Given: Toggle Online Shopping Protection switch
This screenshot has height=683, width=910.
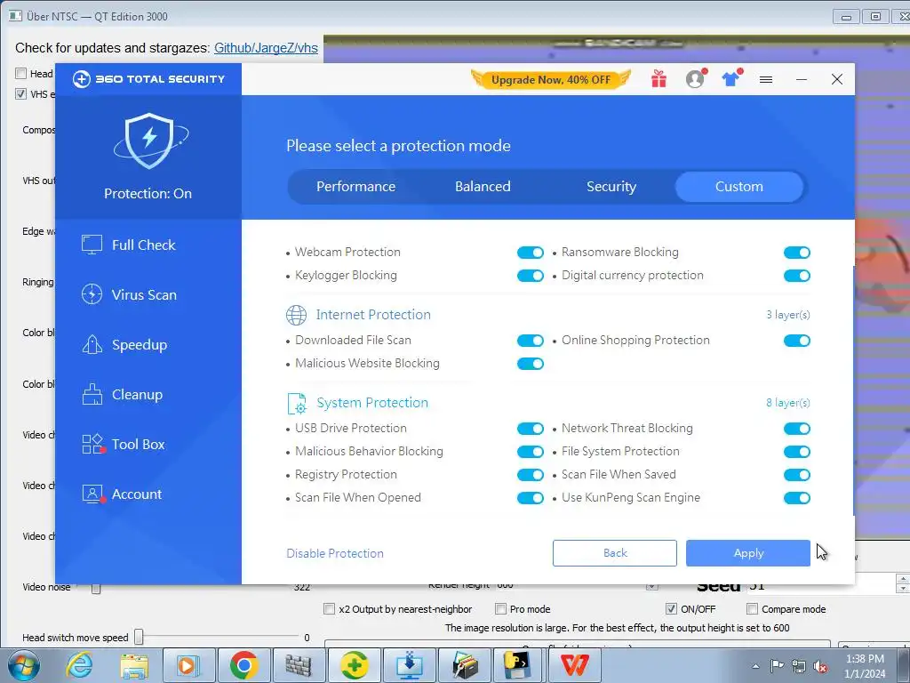Looking at the screenshot, I should coord(797,341).
